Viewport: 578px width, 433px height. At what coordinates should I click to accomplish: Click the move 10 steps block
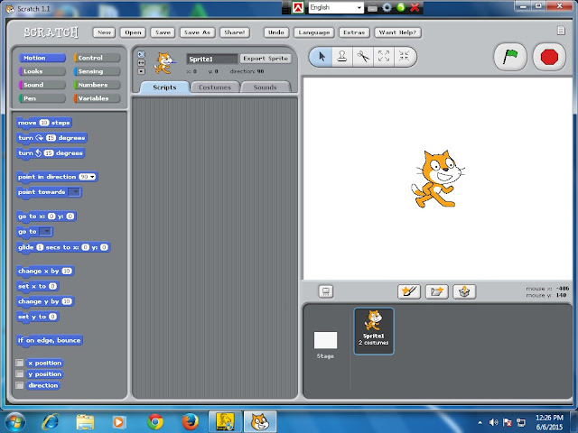point(44,123)
